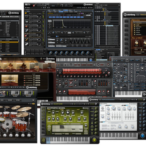Open the first tab button below the drum kit slots
The height and width of the screenshot is (146, 146).
pyautogui.click(x=2, y=100)
